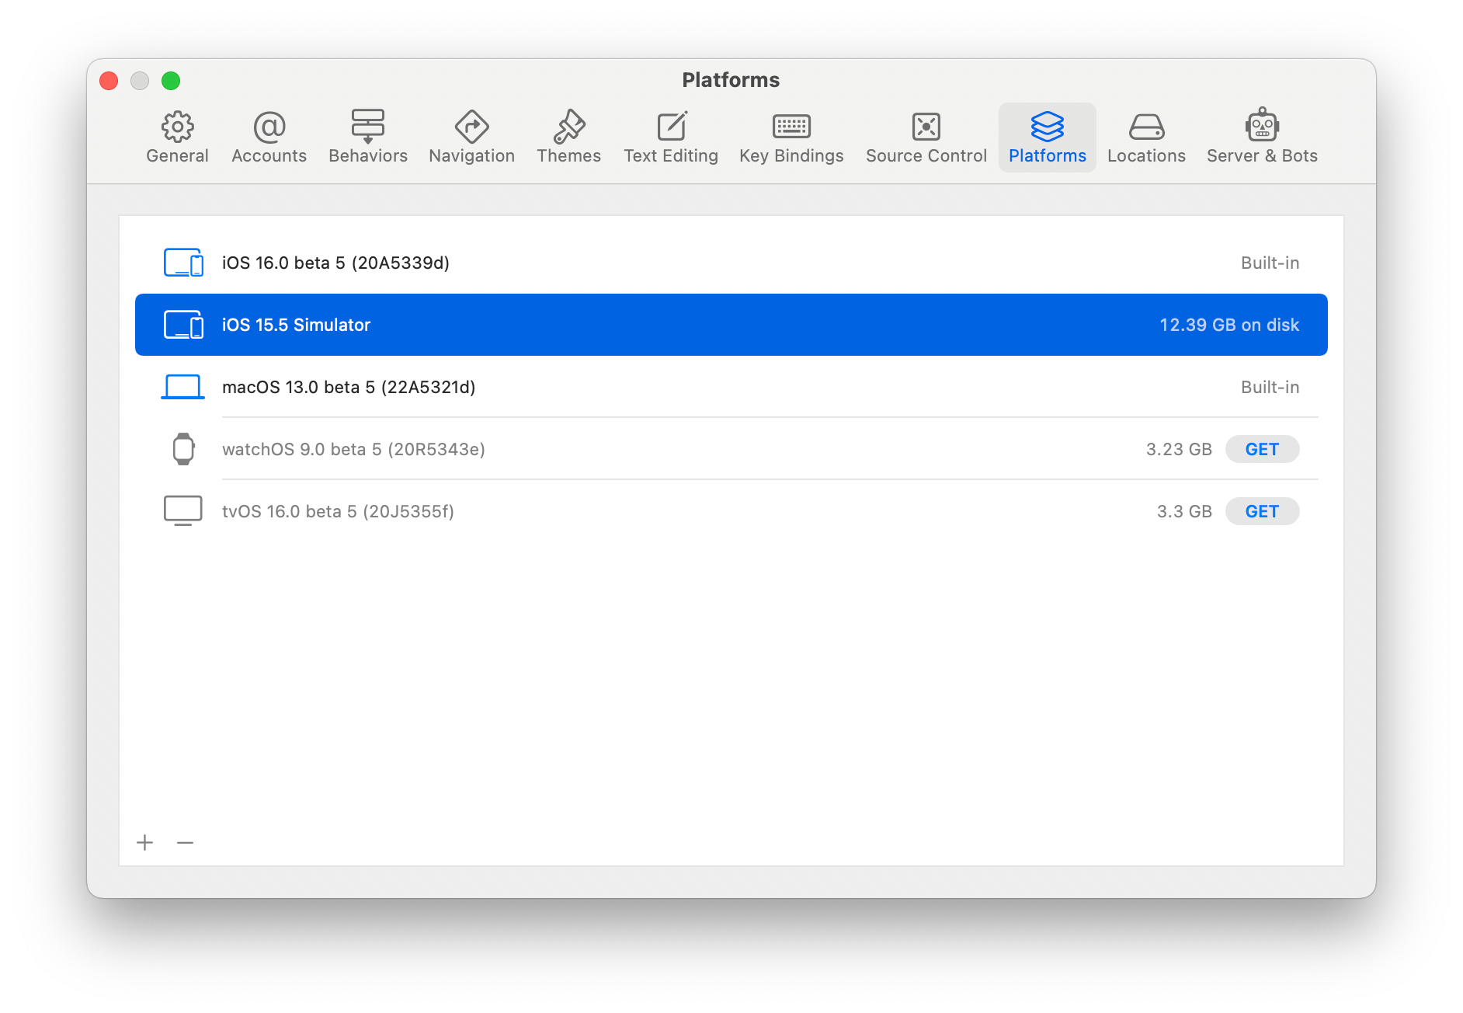Remove the selected platform with the minus button
The width and height of the screenshot is (1463, 1013).
185,843
